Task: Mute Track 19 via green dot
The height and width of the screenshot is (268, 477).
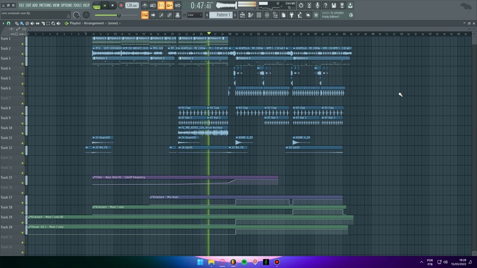Action: pos(22,223)
